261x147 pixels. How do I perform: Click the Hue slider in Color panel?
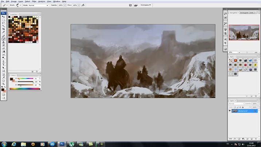click(x=25, y=78)
